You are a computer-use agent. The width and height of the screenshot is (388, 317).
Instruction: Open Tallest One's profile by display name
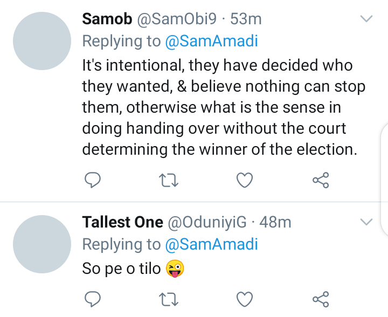tap(123, 222)
